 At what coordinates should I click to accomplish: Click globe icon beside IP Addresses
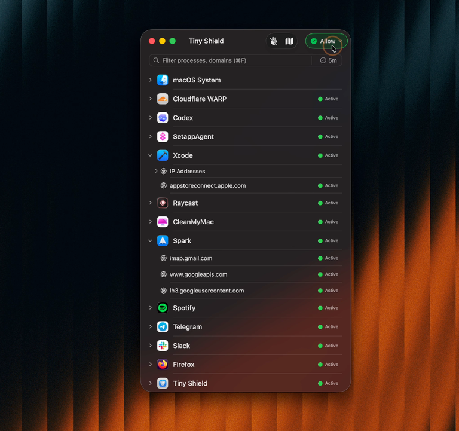tap(164, 171)
